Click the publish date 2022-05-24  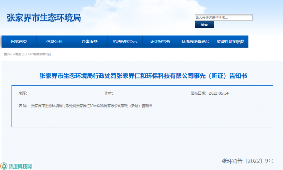click(219, 93)
